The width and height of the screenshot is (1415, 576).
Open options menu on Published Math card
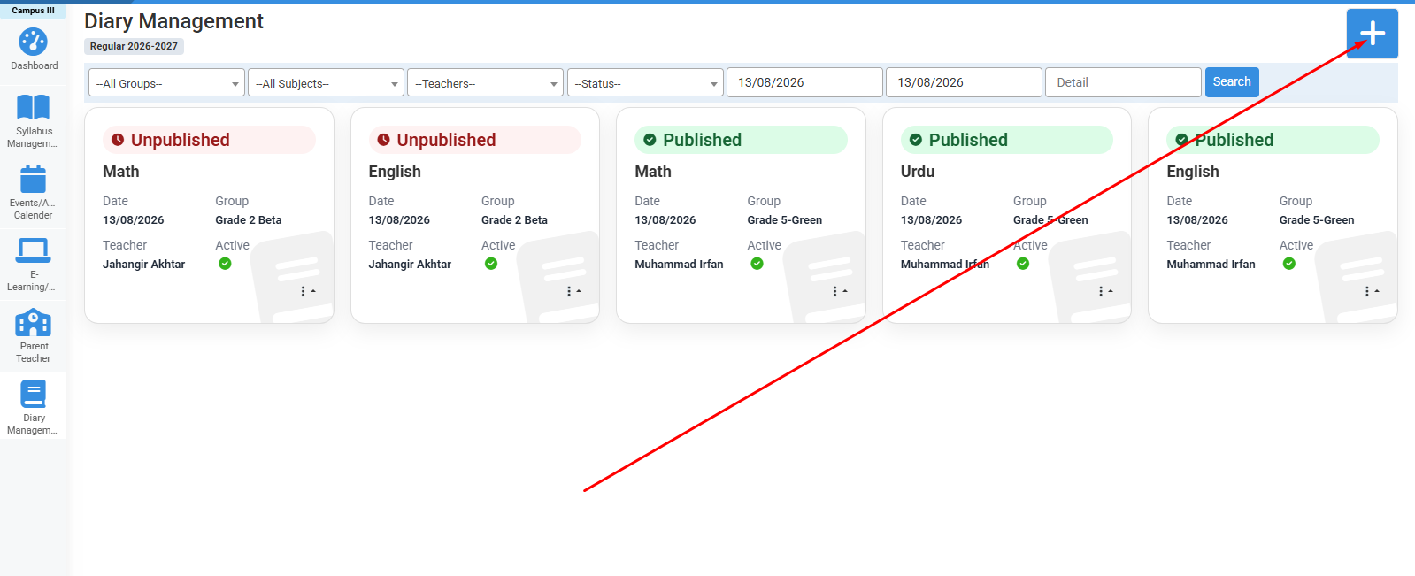point(839,291)
